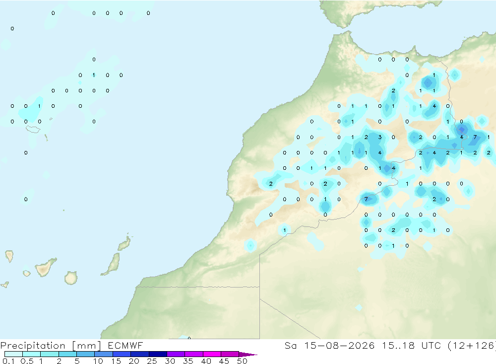
Task: Click the legend label "0.5"
Action: pos(27,361)
